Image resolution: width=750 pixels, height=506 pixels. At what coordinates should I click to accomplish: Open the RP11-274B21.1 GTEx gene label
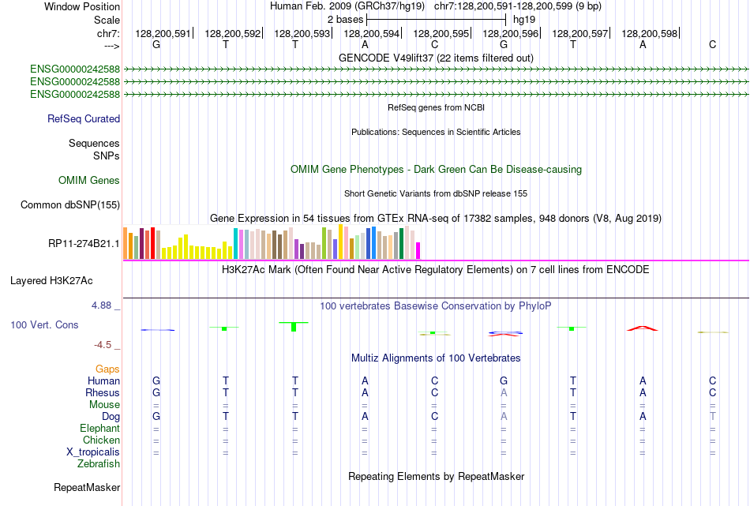coord(84,243)
